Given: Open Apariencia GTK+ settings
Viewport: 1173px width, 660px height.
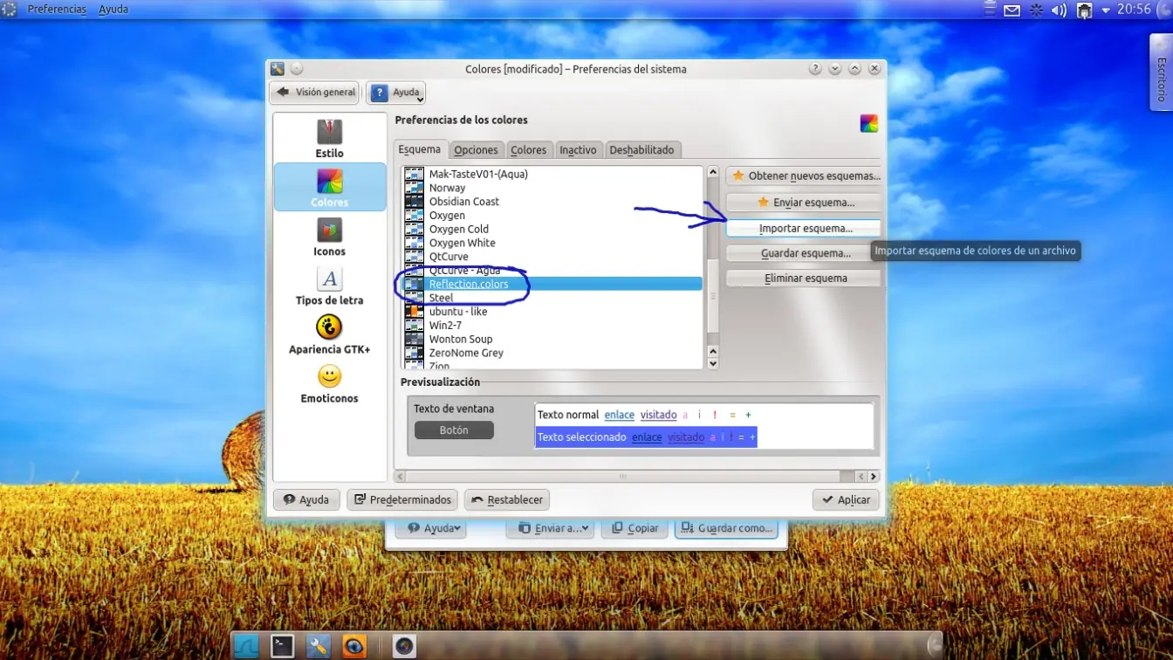Looking at the screenshot, I should click(x=329, y=334).
